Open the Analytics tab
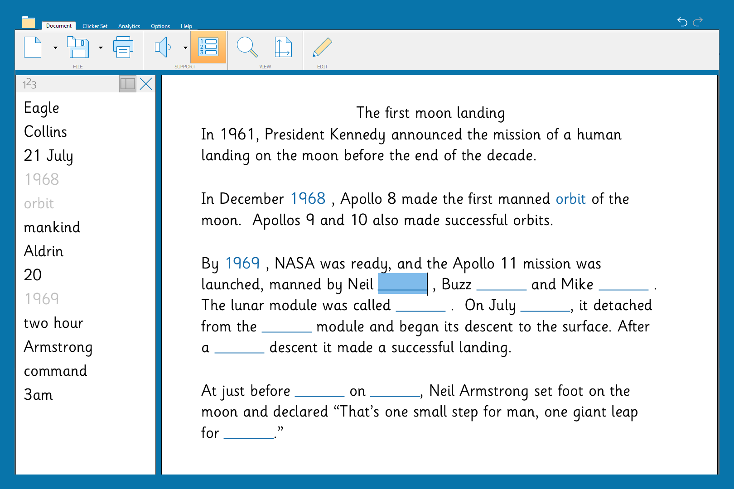The image size is (734, 489). (129, 26)
